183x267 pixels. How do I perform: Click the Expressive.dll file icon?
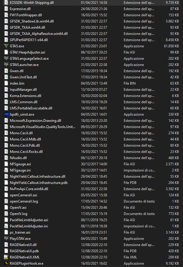pyautogui.click(x=6, y=9)
